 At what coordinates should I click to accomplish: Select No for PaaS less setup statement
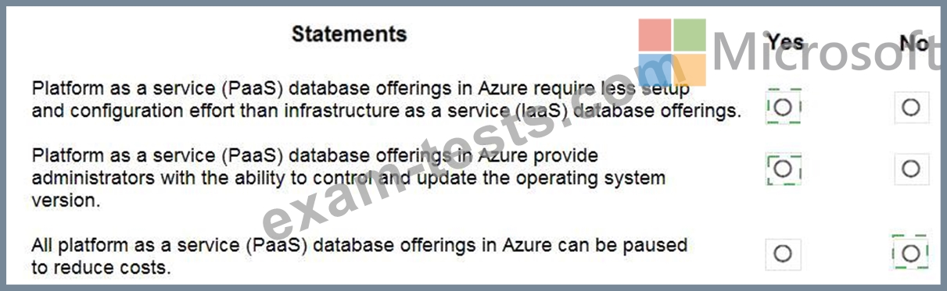911,108
